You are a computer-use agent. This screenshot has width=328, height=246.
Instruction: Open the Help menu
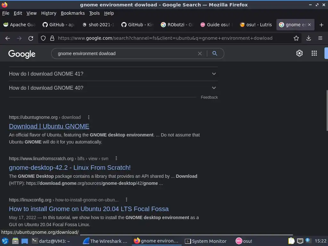pyautogui.click(x=109, y=13)
